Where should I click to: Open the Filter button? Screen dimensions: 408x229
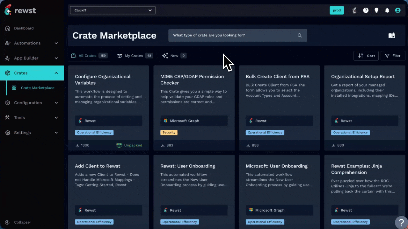click(x=393, y=56)
